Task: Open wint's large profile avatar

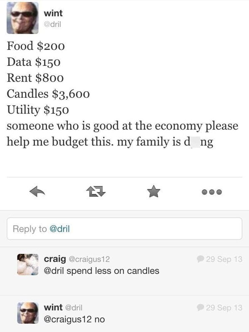Action: (22, 18)
